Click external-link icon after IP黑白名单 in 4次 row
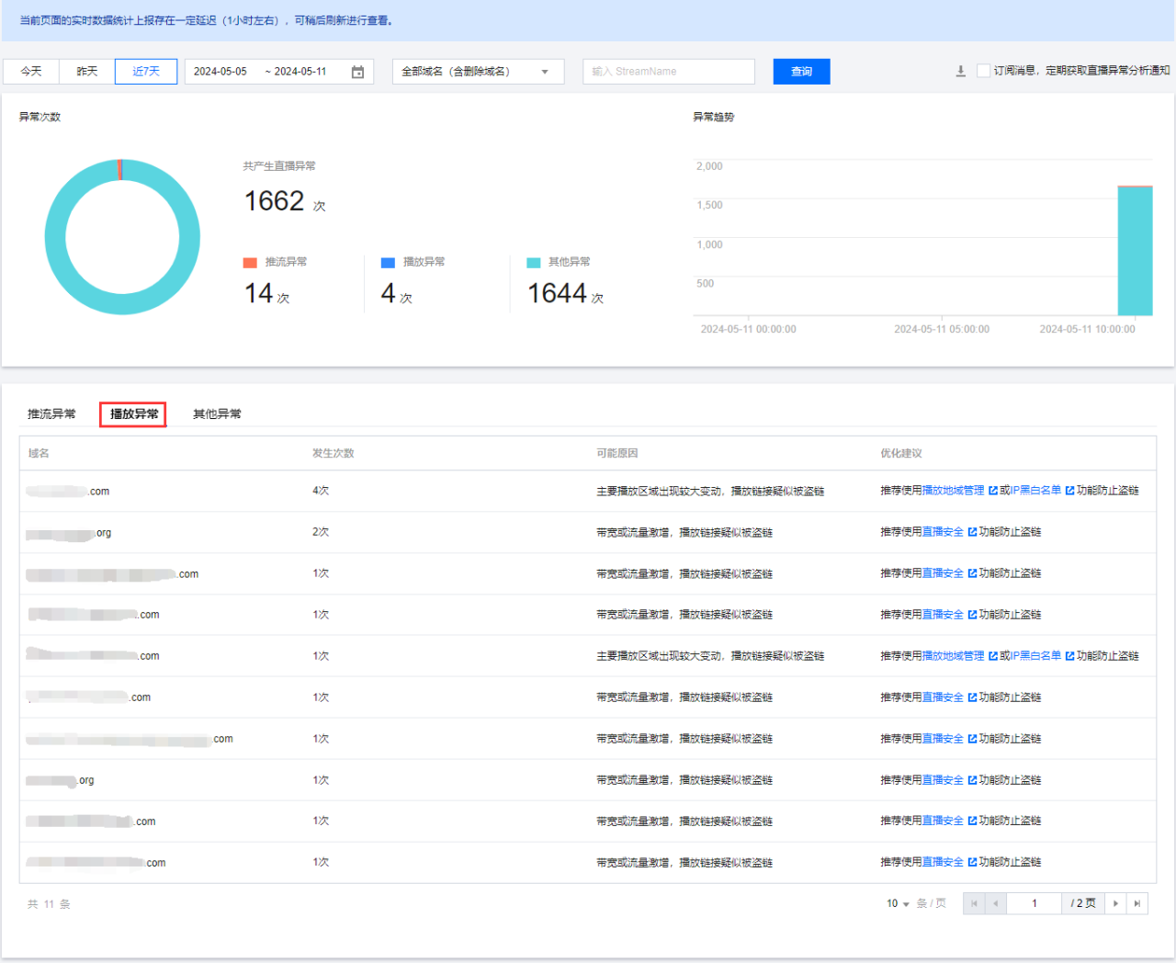Screen dimensions: 1176x963 pyautogui.click(x=1069, y=491)
